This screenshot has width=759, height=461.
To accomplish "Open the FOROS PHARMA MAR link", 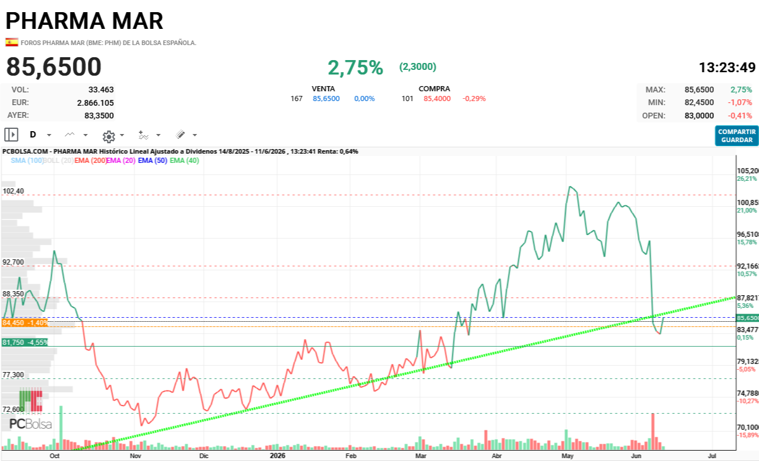I will click(x=109, y=43).
